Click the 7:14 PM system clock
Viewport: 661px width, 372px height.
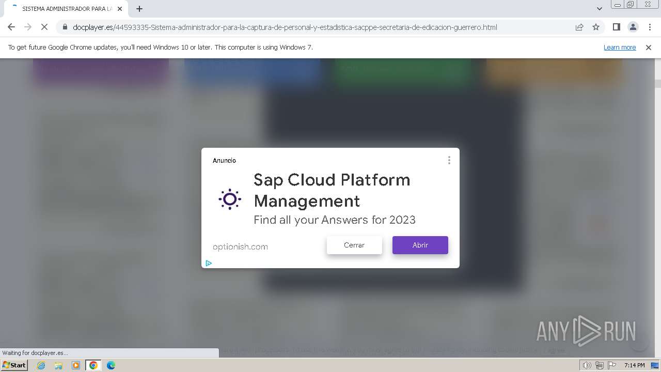click(634, 365)
